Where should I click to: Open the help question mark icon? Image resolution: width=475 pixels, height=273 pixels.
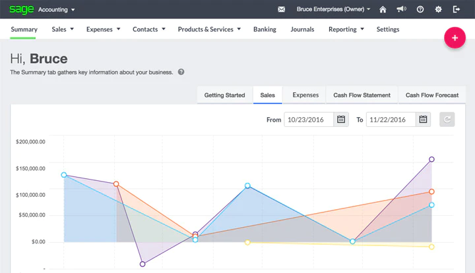420,9
